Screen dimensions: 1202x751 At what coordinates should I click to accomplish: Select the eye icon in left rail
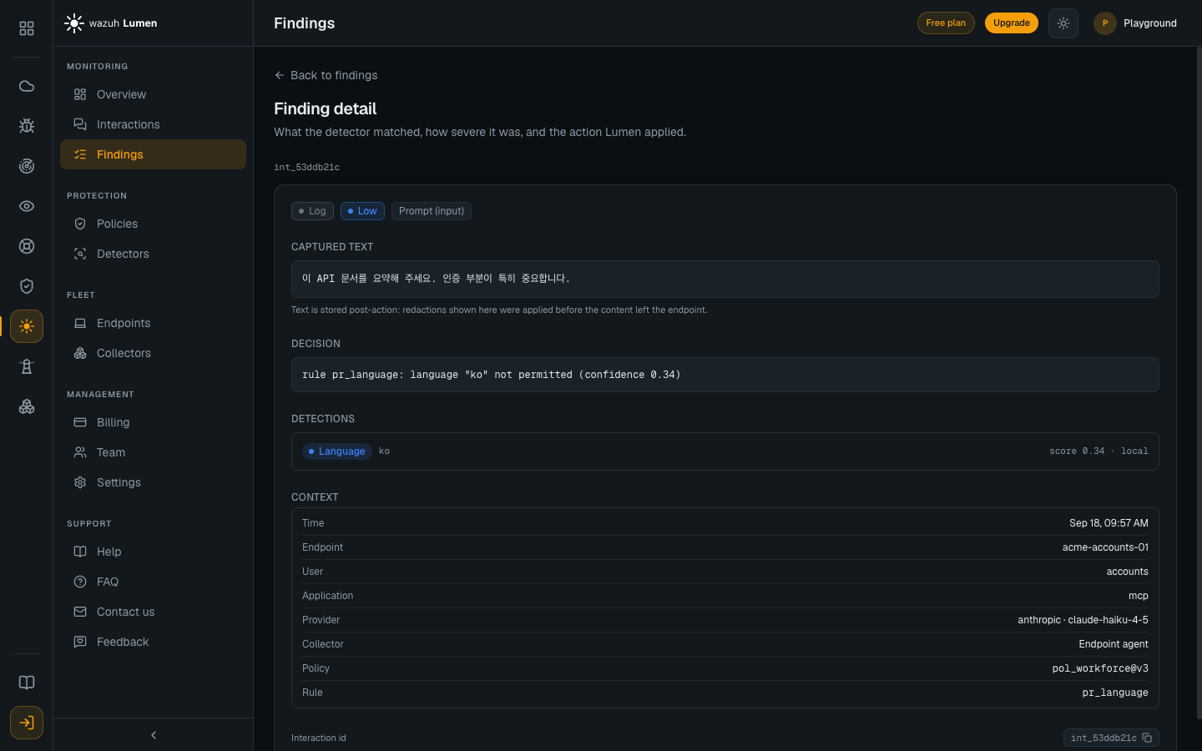[27, 206]
